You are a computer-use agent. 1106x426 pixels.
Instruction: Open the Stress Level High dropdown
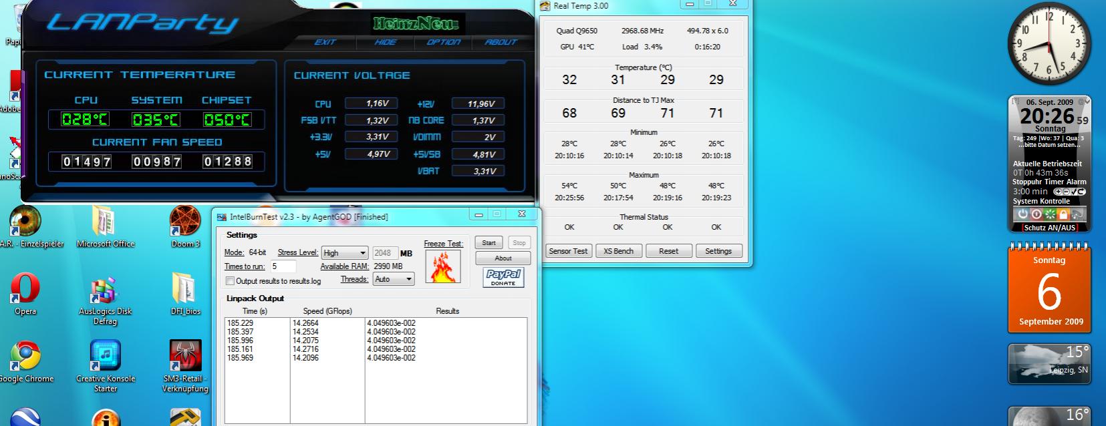345,253
